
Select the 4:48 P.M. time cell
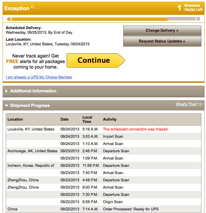coord(90,180)
